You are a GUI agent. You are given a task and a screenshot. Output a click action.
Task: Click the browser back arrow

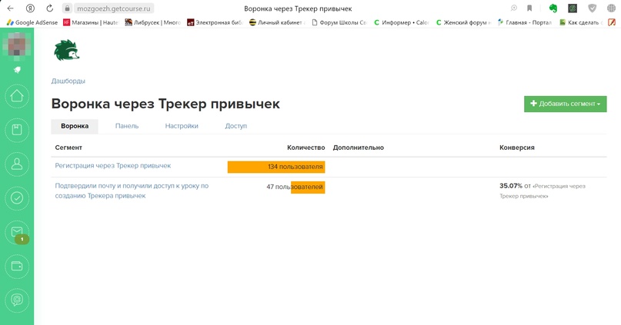pos(10,8)
